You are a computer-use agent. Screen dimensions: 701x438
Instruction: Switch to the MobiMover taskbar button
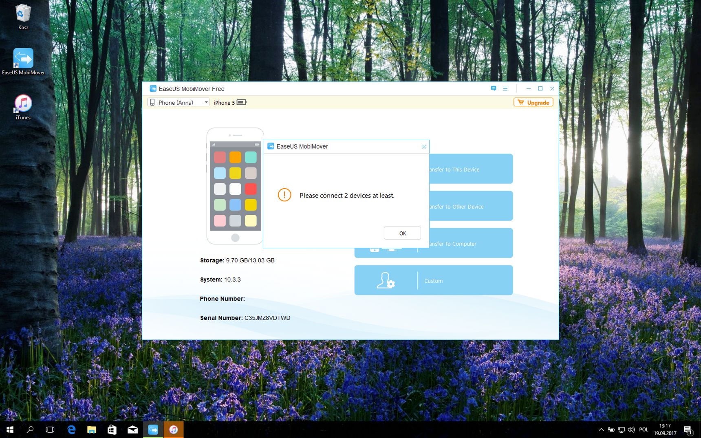[x=153, y=429]
